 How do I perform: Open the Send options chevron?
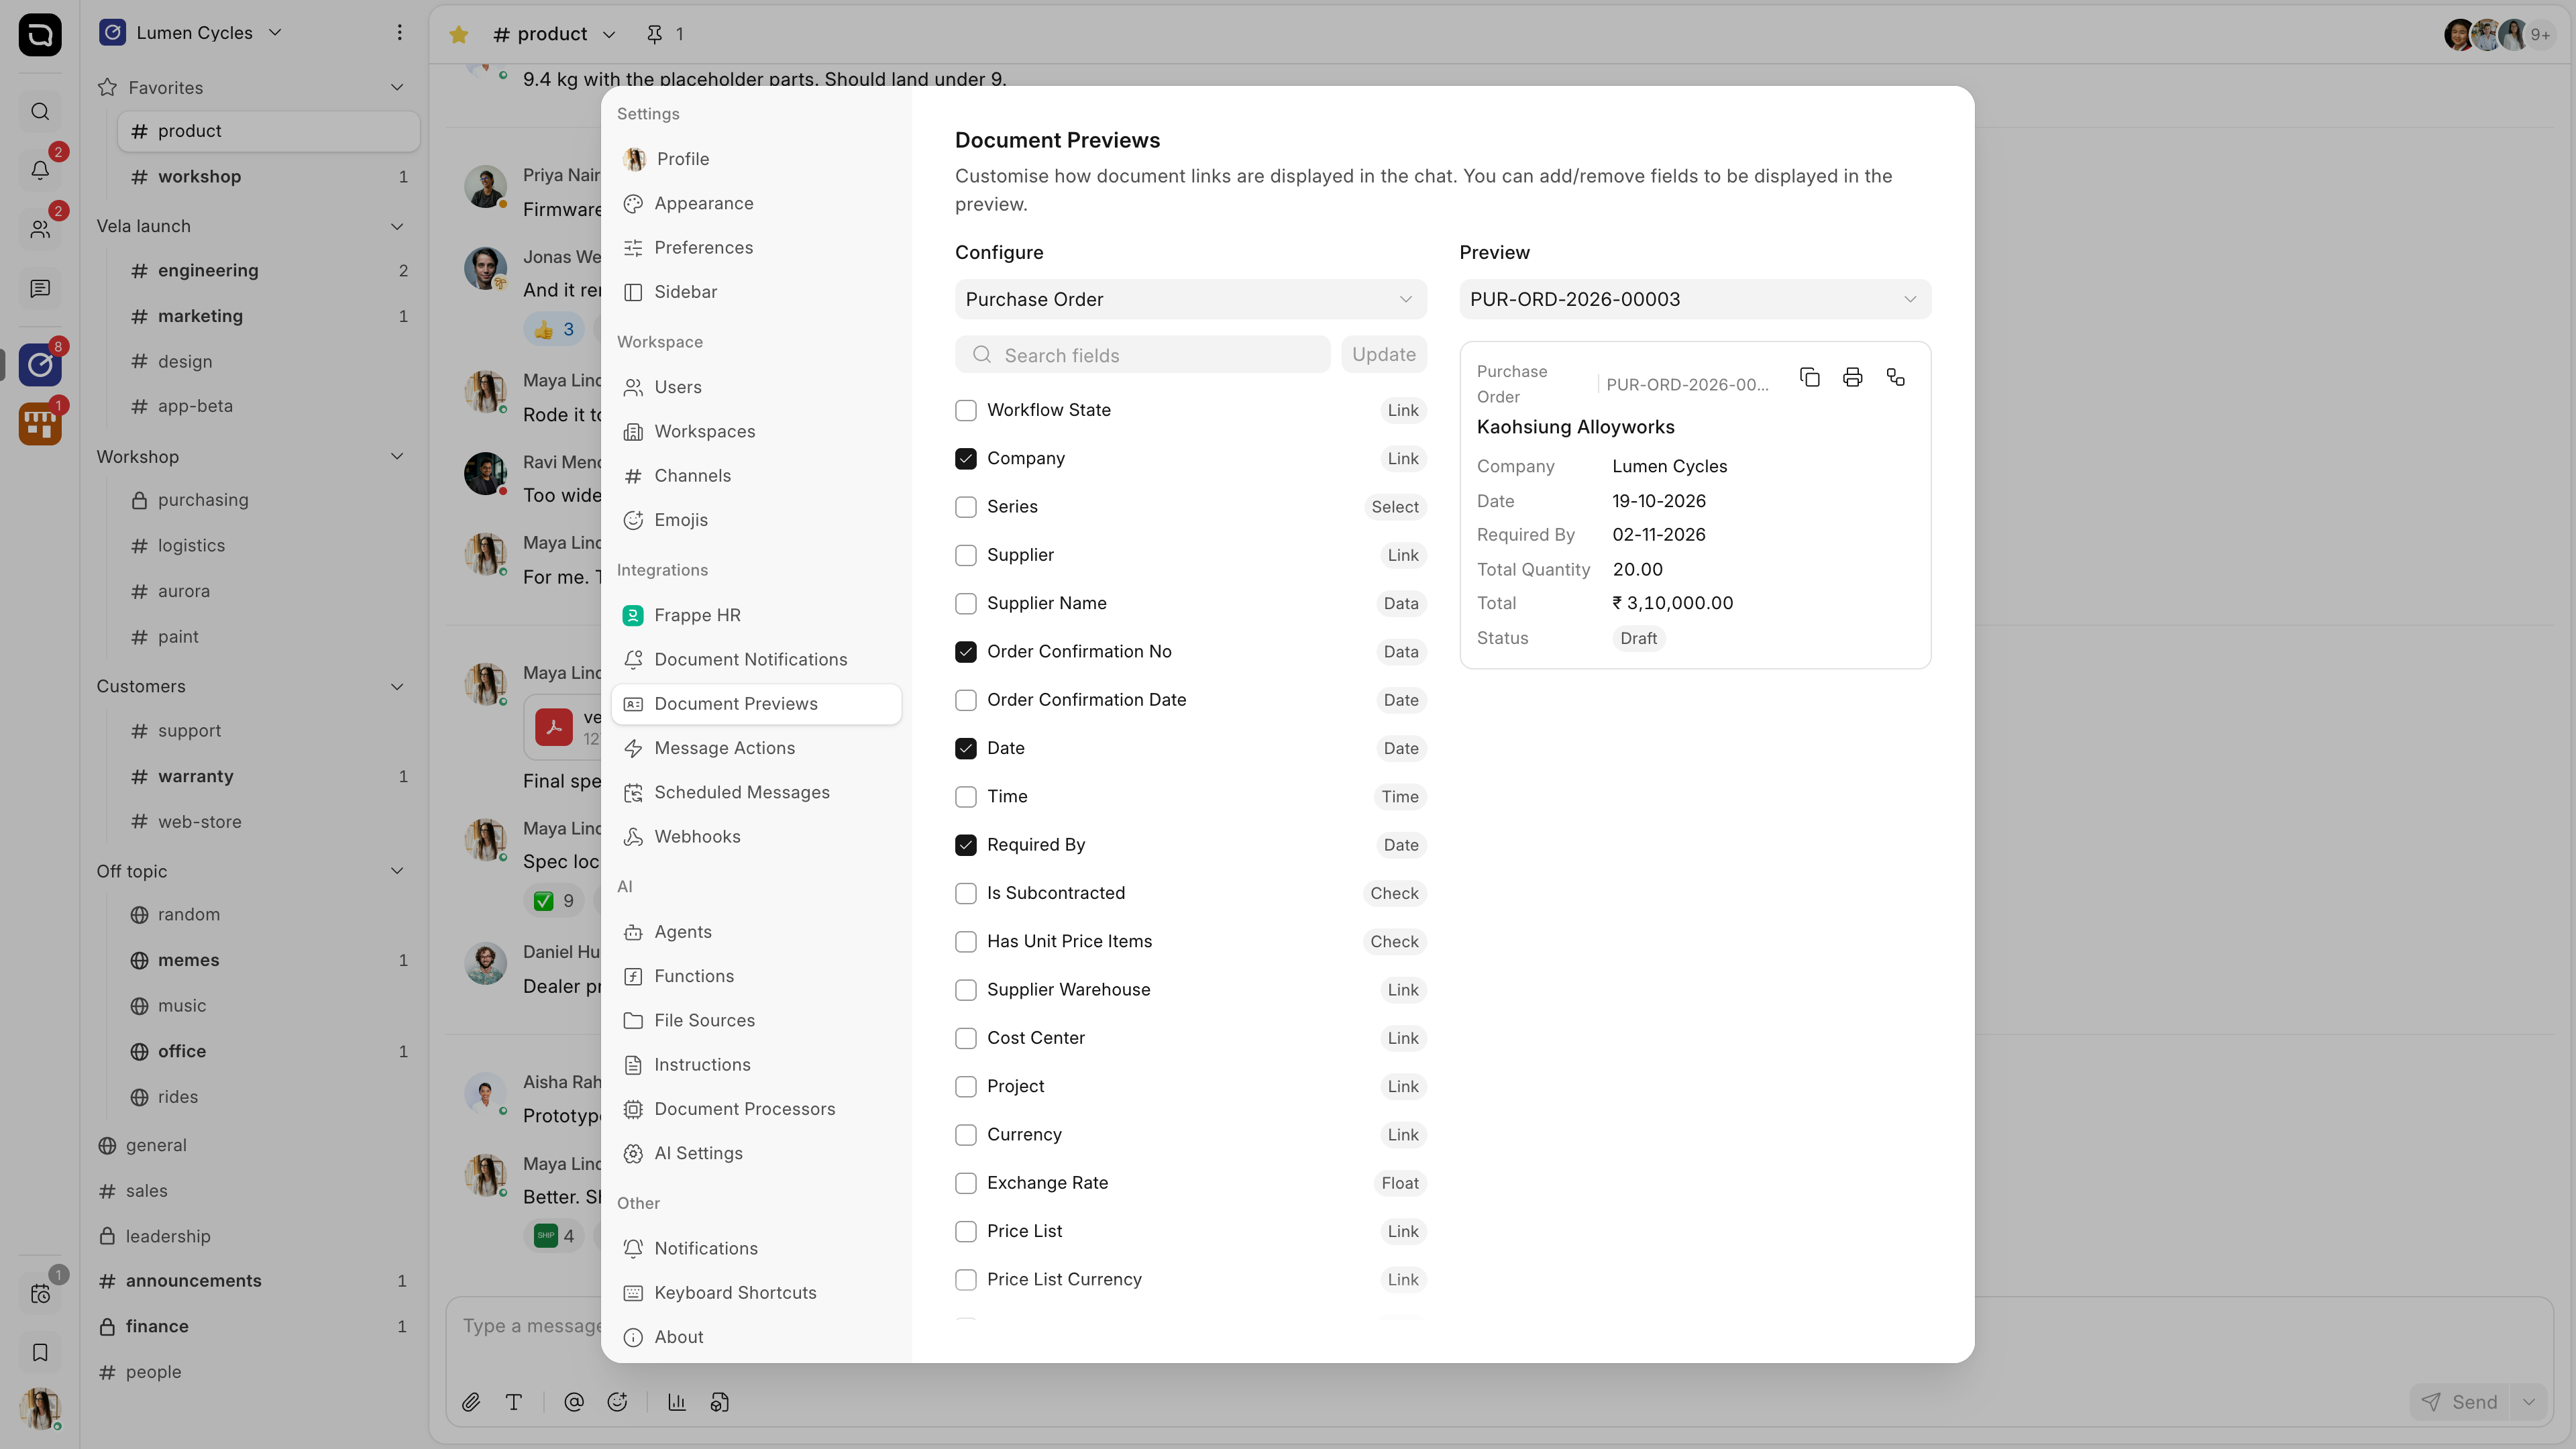coord(2529,1402)
